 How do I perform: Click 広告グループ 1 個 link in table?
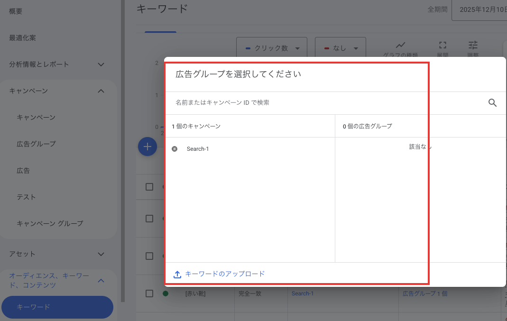point(425,293)
